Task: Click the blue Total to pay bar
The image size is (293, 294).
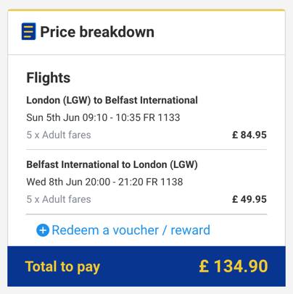Action: pos(146,266)
